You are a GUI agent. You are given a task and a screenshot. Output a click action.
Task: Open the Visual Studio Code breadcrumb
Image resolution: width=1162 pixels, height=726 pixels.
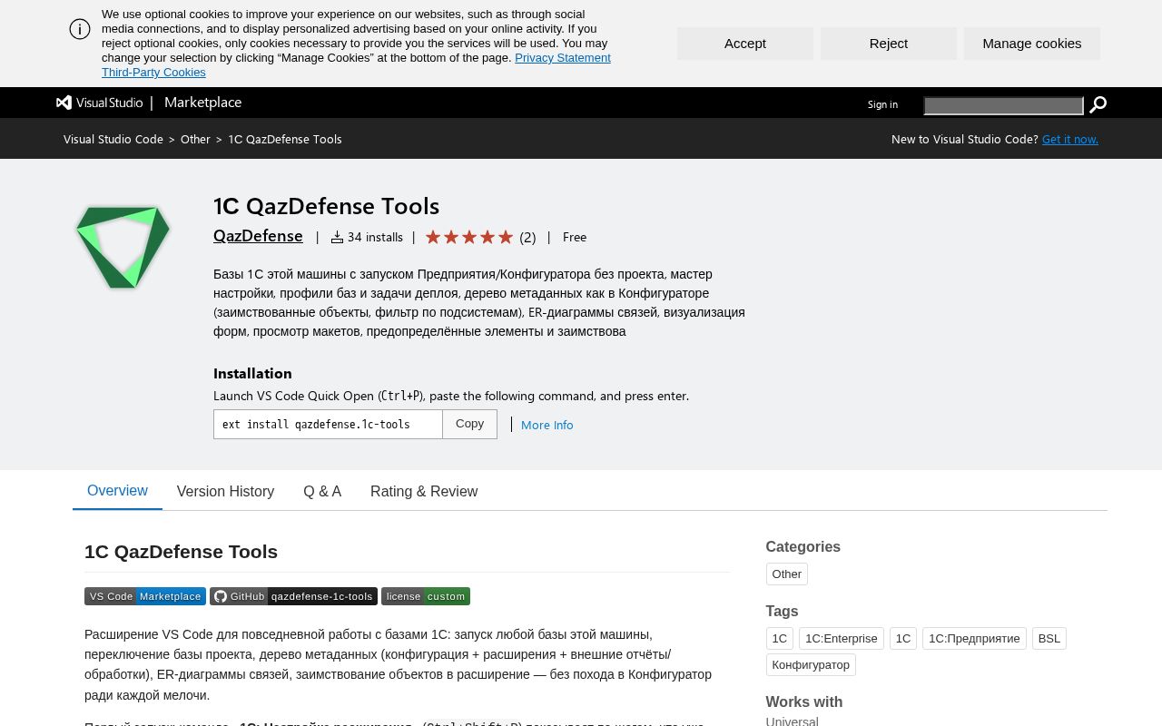[x=113, y=139]
